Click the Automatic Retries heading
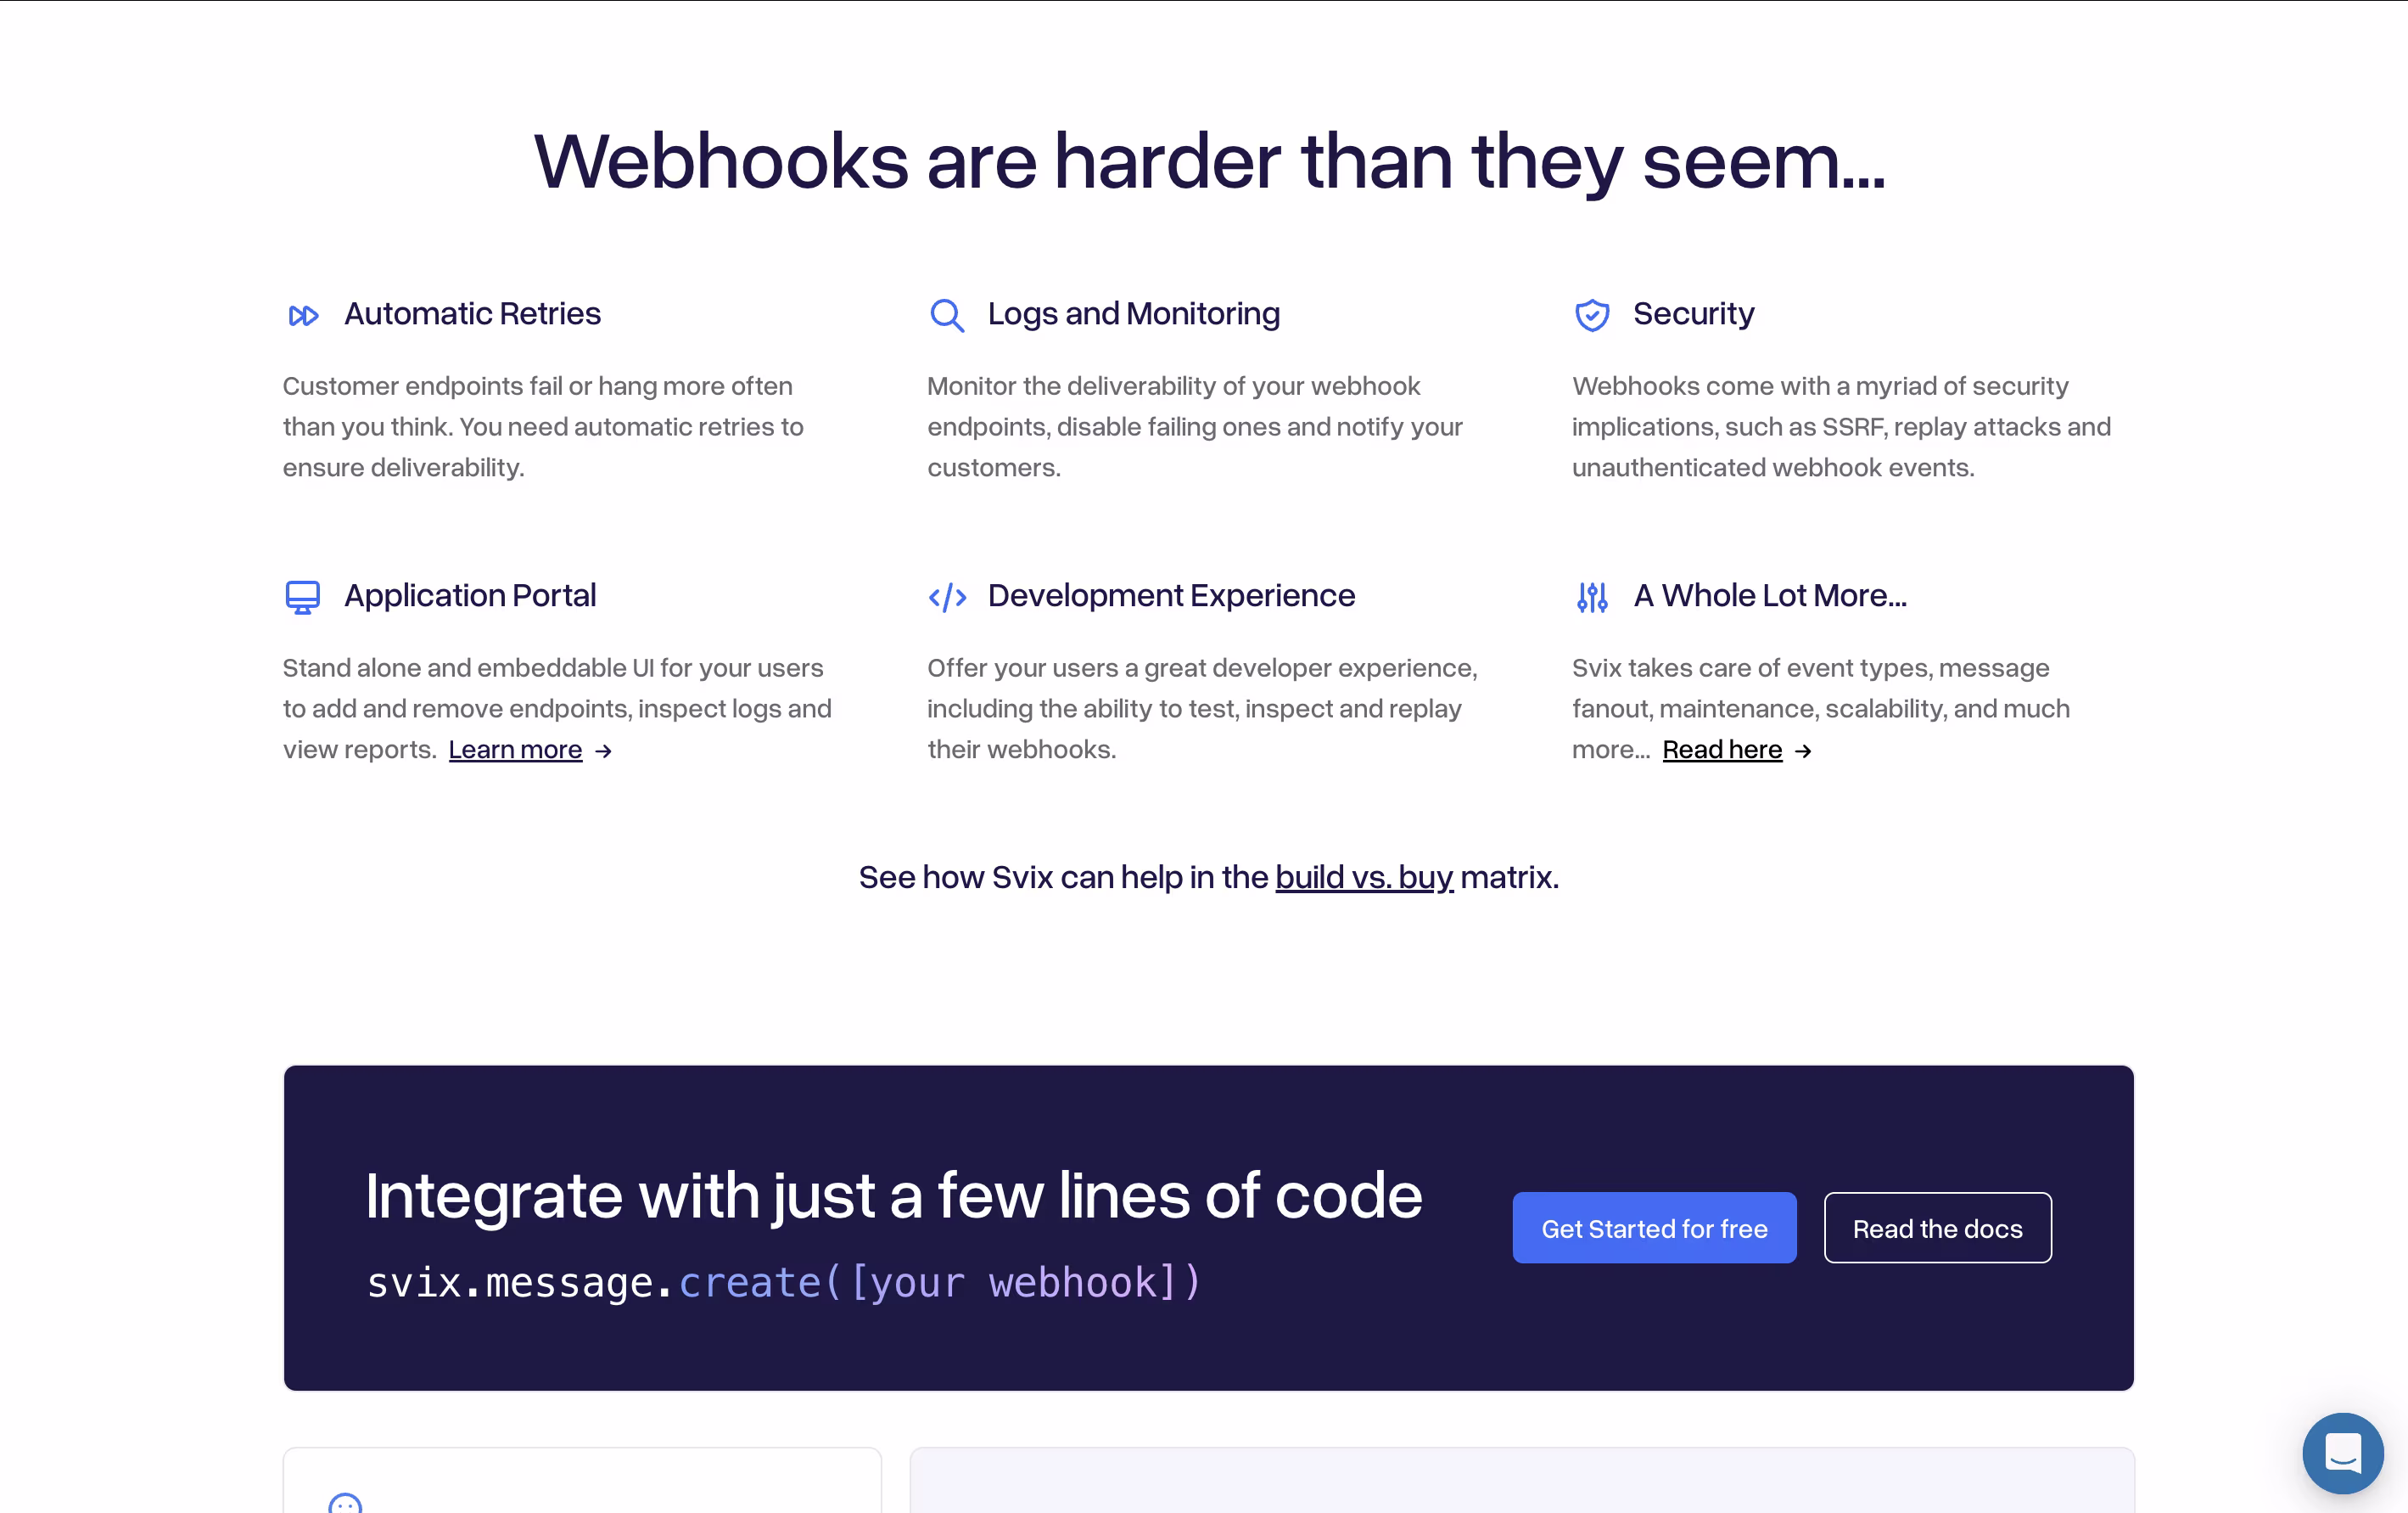This screenshot has height=1513, width=2408. click(472, 314)
